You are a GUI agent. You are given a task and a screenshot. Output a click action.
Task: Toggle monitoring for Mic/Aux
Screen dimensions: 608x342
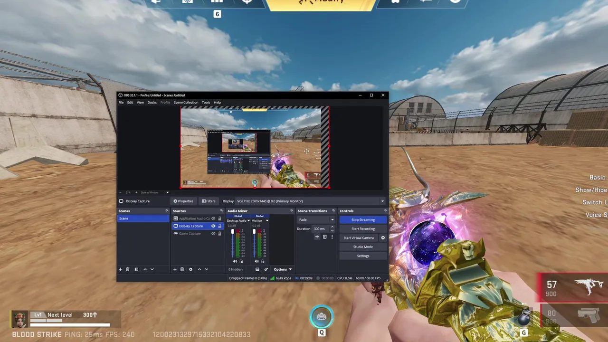coord(263,261)
